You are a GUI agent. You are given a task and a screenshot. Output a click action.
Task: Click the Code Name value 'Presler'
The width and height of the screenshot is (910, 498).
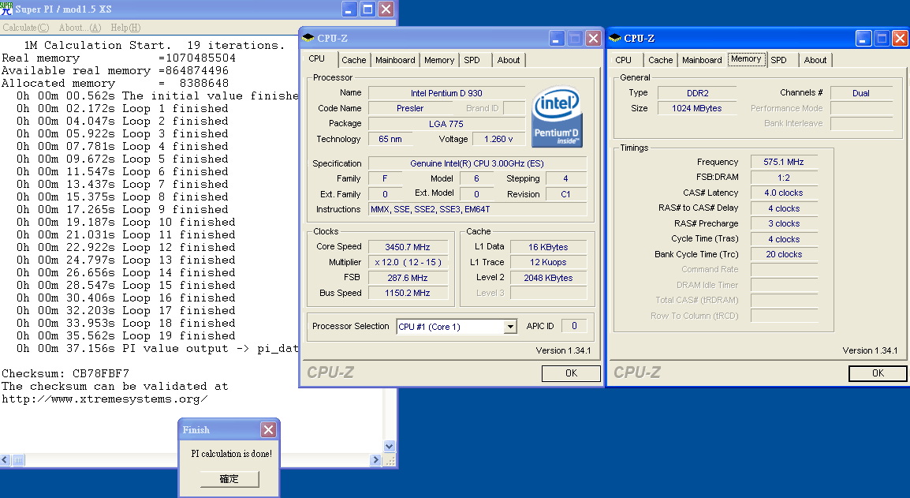click(x=410, y=108)
